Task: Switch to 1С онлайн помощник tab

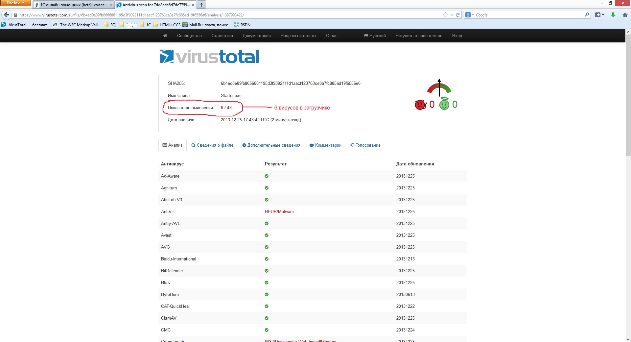Action: pos(74,5)
